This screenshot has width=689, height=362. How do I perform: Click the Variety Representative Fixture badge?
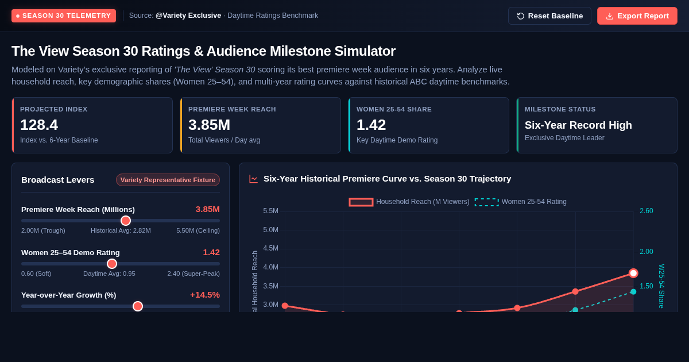(168, 180)
